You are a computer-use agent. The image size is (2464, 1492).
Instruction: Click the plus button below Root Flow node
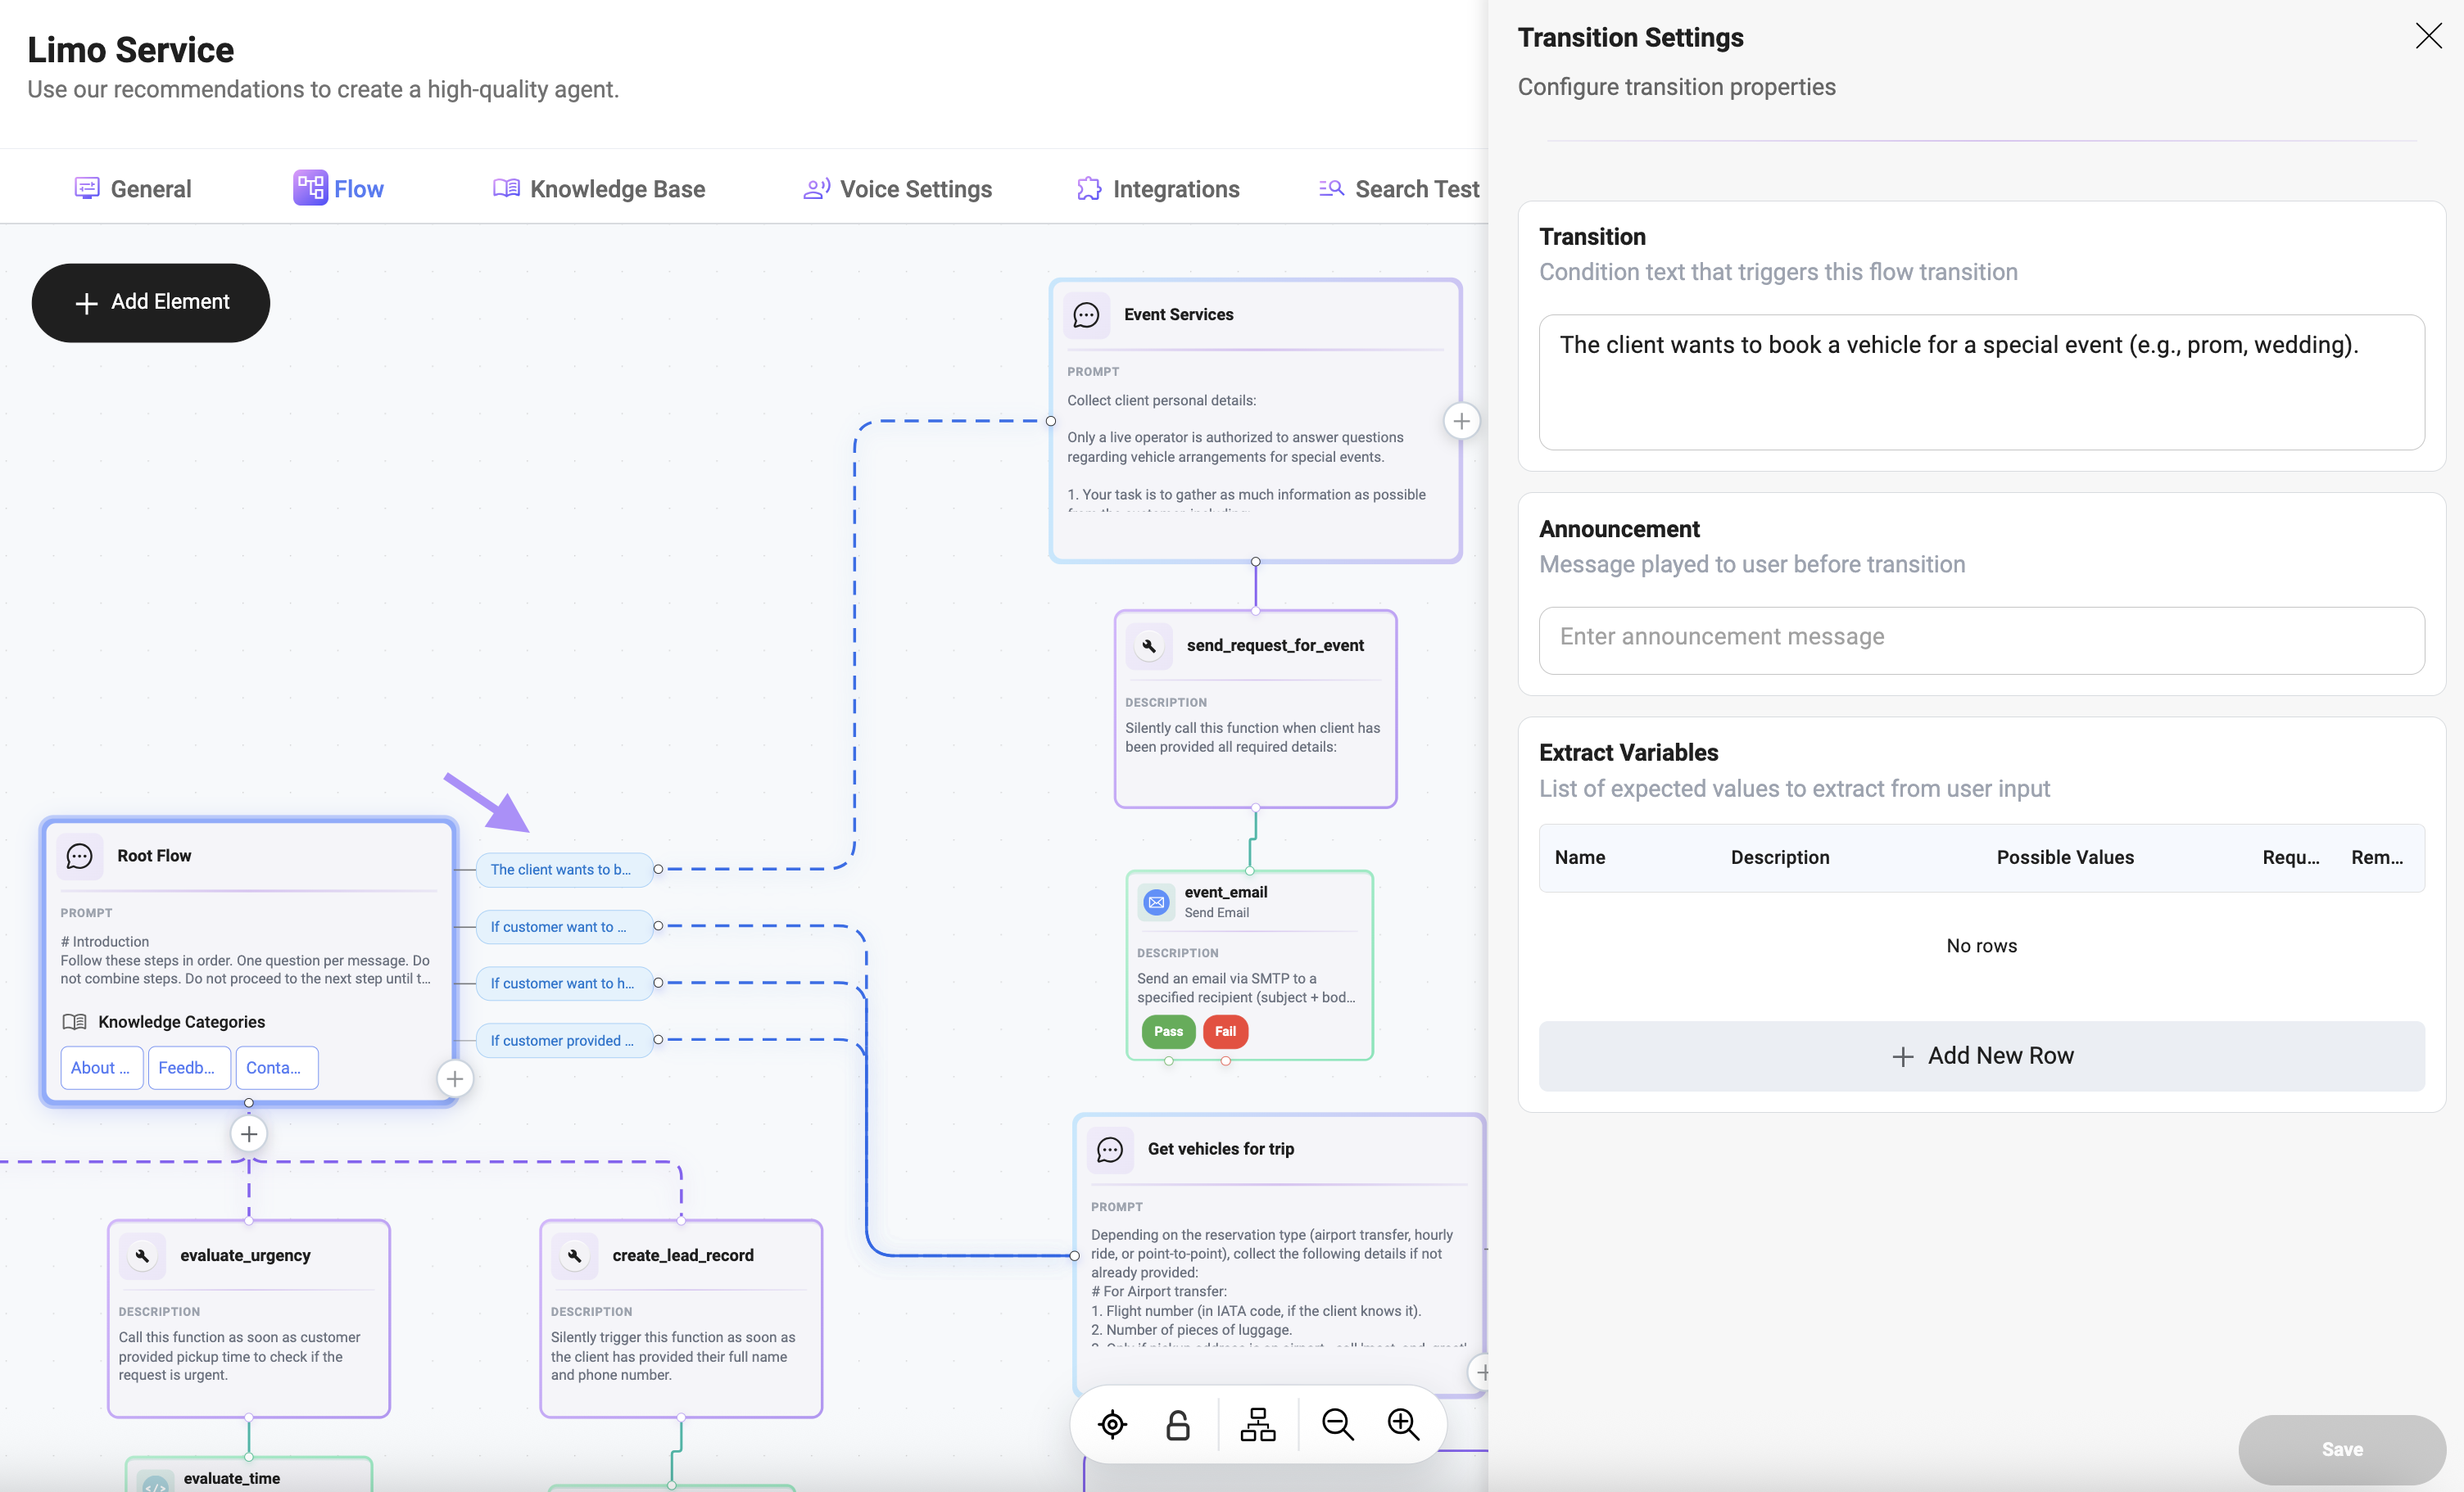click(249, 1134)
